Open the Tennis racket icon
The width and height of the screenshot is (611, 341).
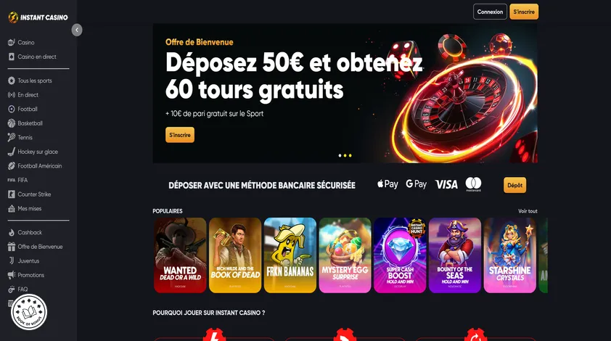point(12,137)
